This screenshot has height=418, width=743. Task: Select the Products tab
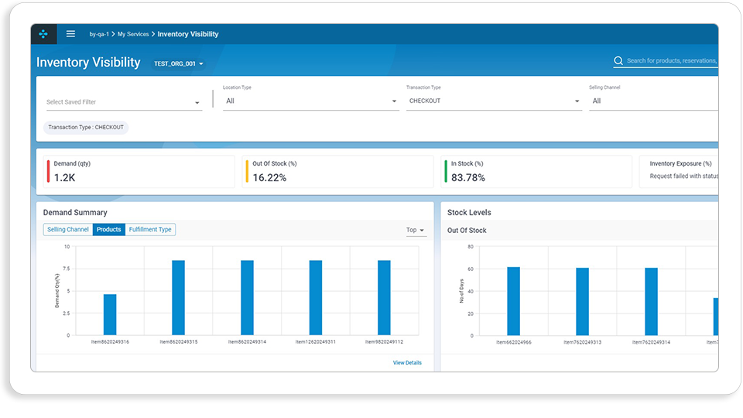click(109, 229)
